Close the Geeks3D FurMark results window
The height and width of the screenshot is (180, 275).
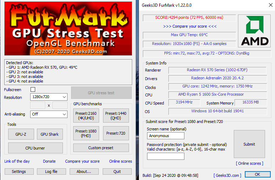(271, 5)
